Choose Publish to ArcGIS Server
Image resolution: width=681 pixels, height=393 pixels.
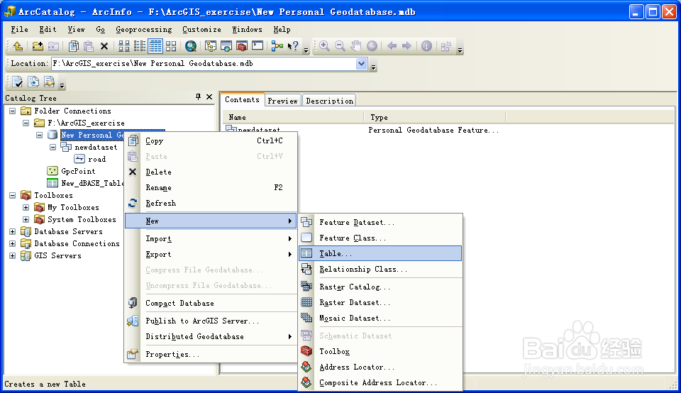point(211,321)
